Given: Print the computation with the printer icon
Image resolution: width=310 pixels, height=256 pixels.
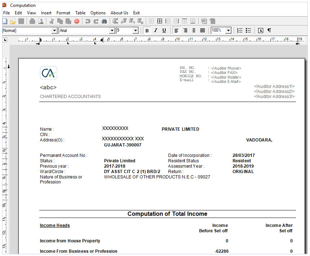Looking at the screenshot, I should click(x=32, y=21).
